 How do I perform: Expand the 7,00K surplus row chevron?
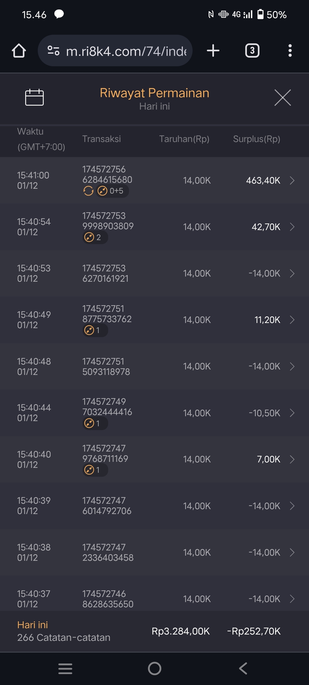292,459
